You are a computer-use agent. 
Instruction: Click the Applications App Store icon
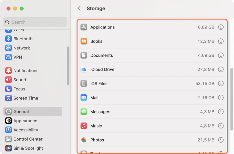coord(84,27)
